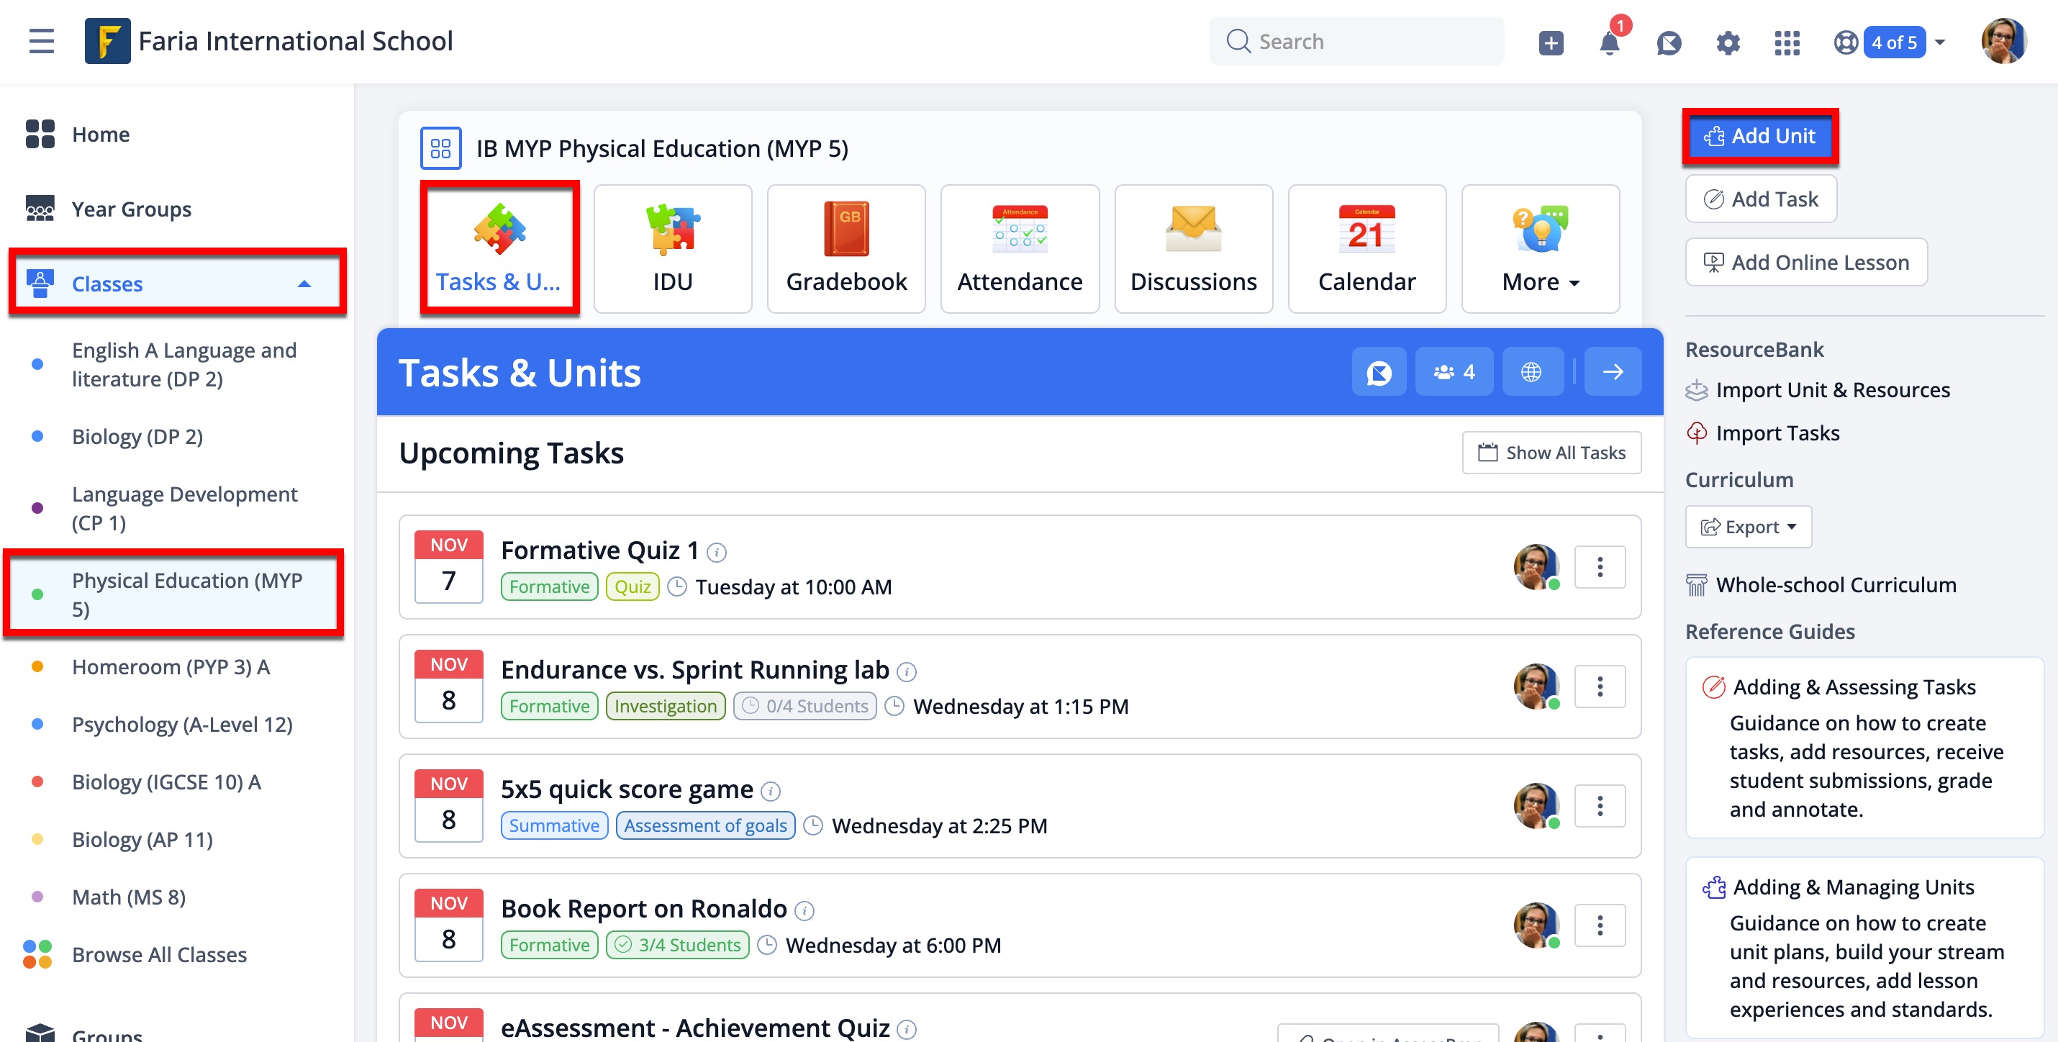Image resolution: width=2058 pixels, height=1042 pixels.
Task: Open the settings gear icon
Action: click(x=1727, y=42)
